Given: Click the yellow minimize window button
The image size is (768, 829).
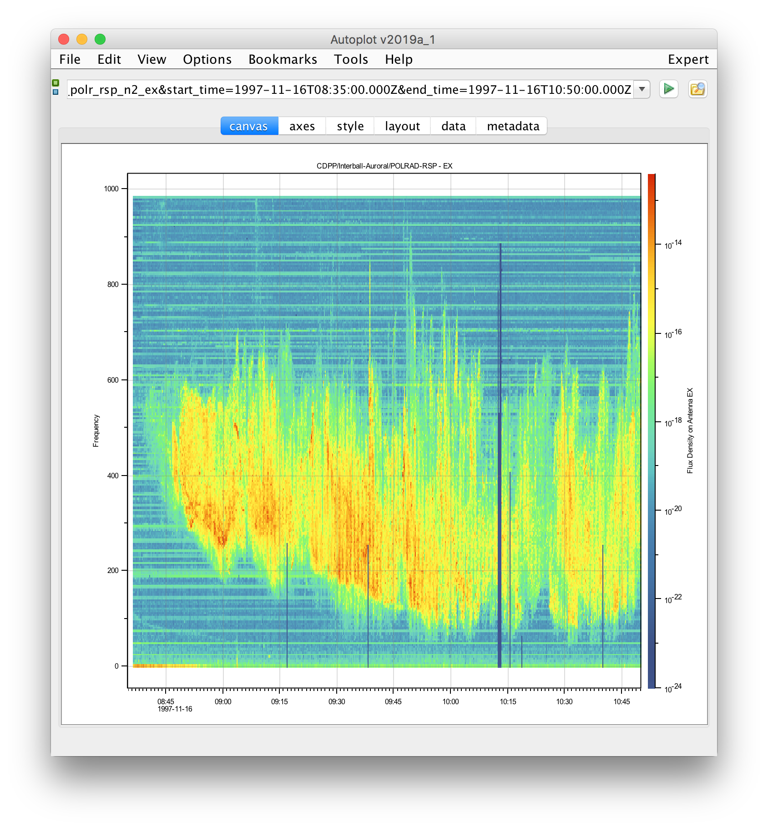Looking at the screenshot, I should pos(82,40).
